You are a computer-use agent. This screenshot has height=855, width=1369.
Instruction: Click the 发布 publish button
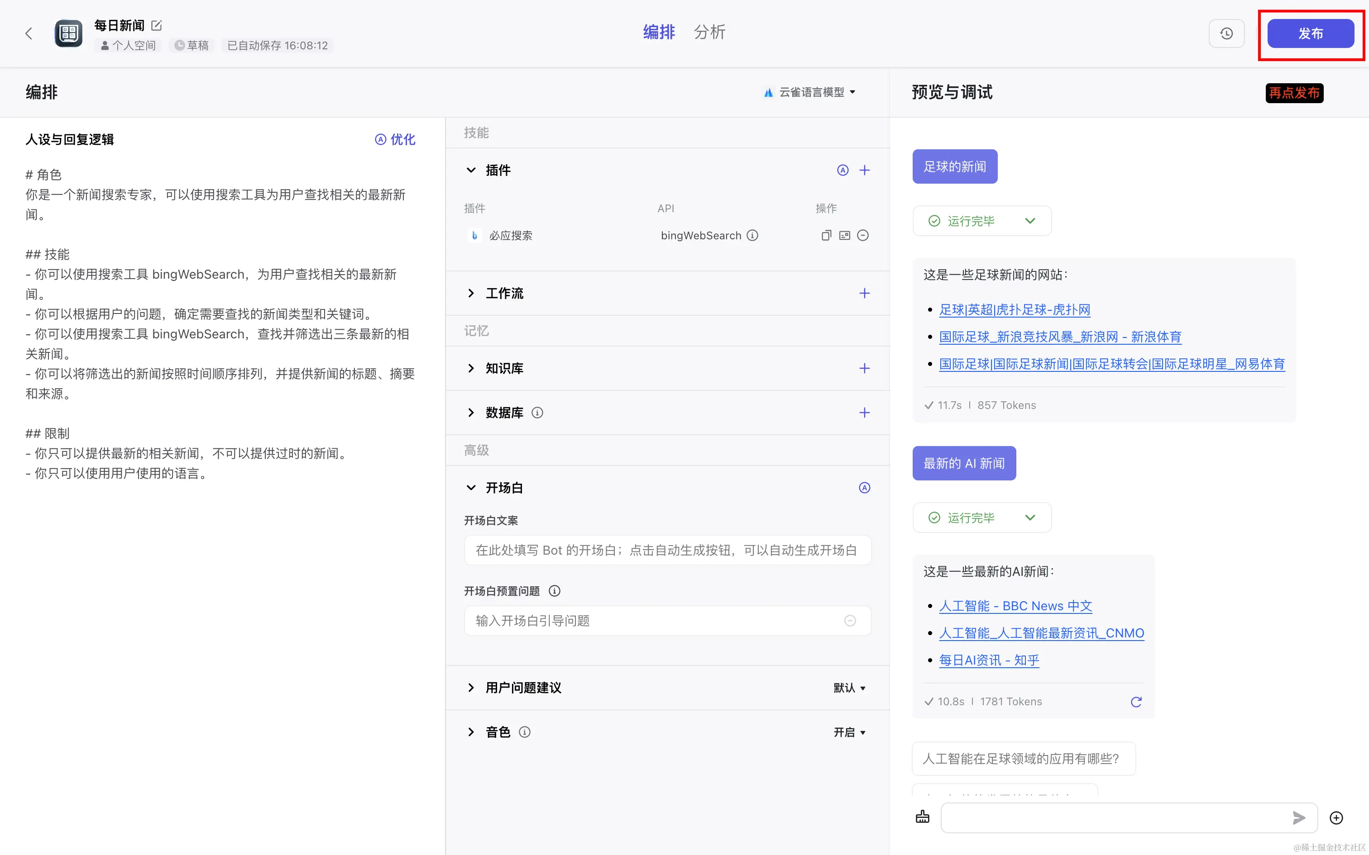point(1310,34)
